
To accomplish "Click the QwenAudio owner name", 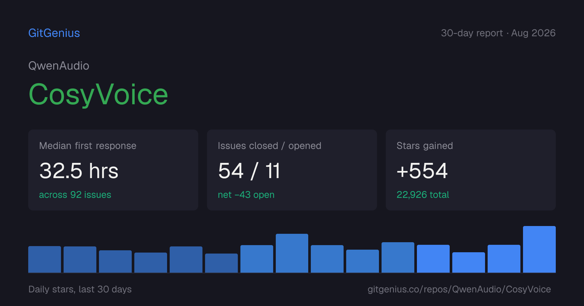I will coord(59,66).
